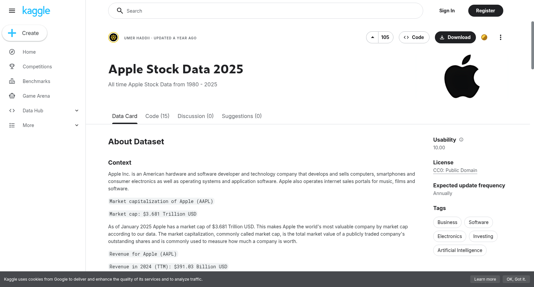Select the Artificial Intelligence tag
This screenshot has height=287, width=534.
coord(460,250)
